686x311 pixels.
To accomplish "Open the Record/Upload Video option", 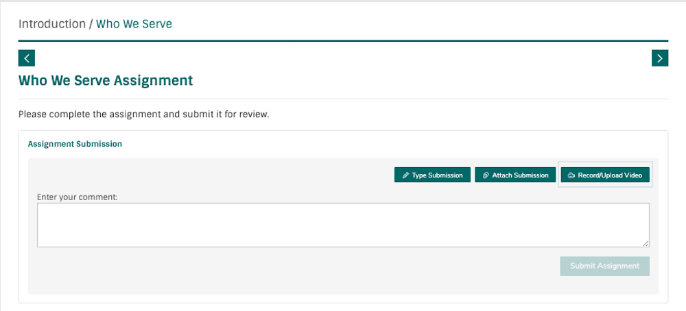I will coord(605,175).
